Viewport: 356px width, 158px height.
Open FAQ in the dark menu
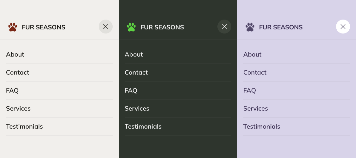tap(131, 90)
